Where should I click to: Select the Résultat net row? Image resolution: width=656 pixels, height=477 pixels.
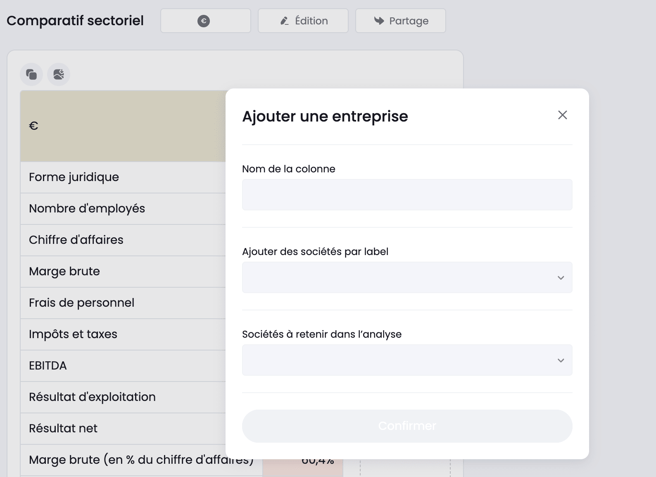coord(123,429)
